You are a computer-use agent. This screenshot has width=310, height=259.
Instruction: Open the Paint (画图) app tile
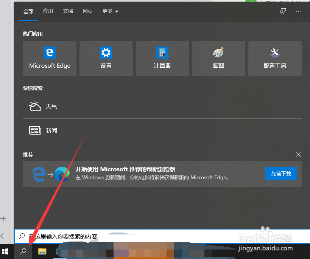tap(218, 59)
